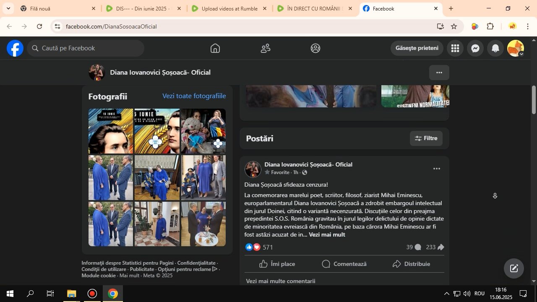Open the notifications bell
Image resolution: width=537 pixels, height=302 pixels.
point(495,48)
